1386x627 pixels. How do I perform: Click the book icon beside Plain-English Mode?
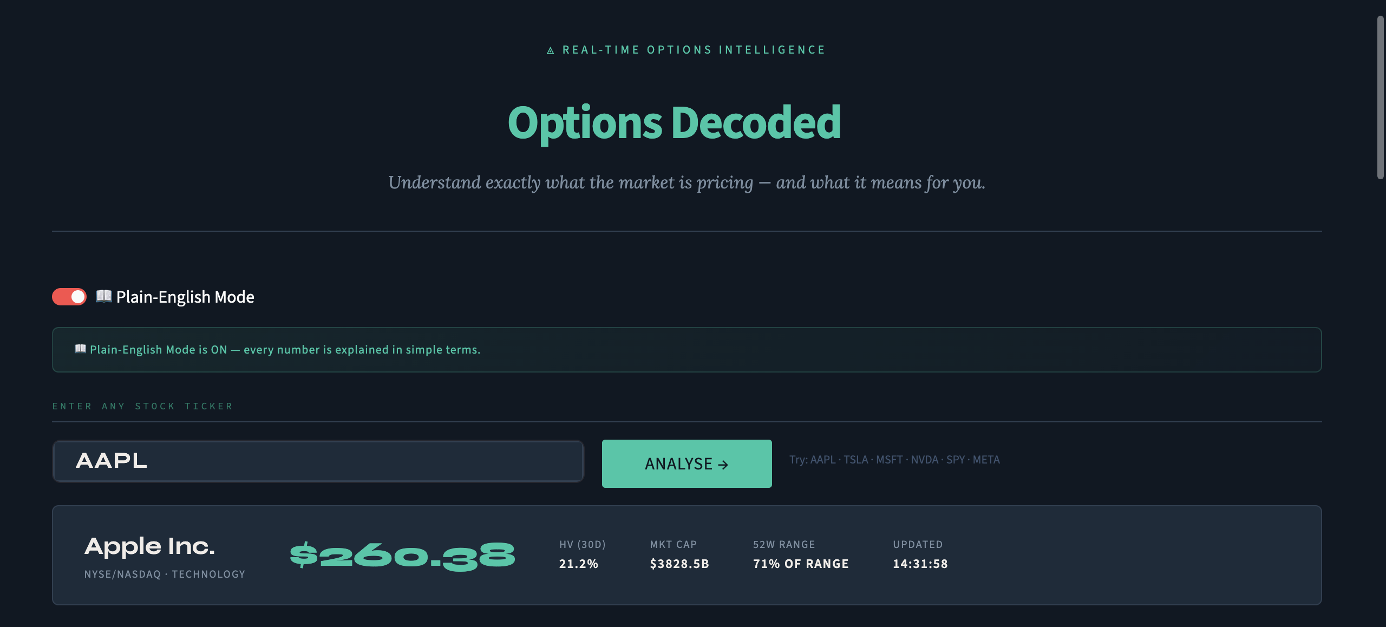click(x=103, y=296)
